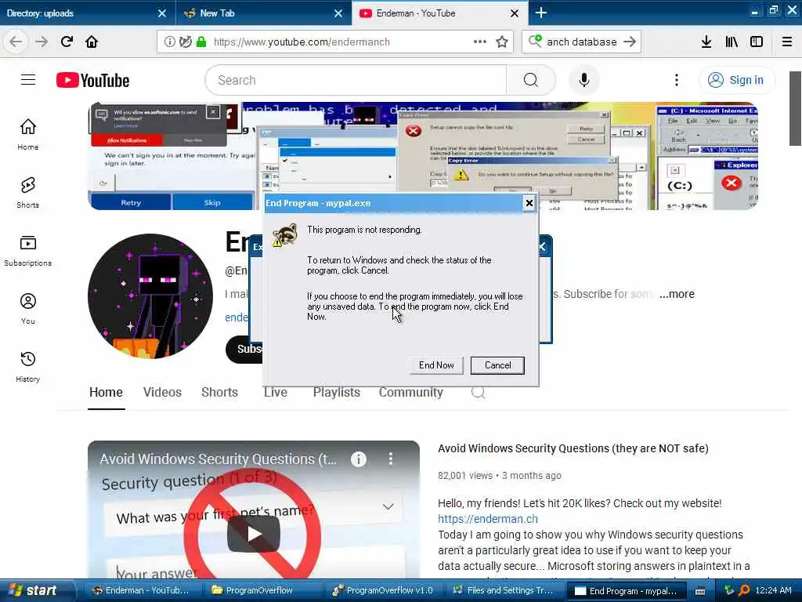Switch to 'Files and Settings Tr...' taskbar item
Image resolution: width=802 pixels, height=602 pixels.
click(x=504, y=590)
